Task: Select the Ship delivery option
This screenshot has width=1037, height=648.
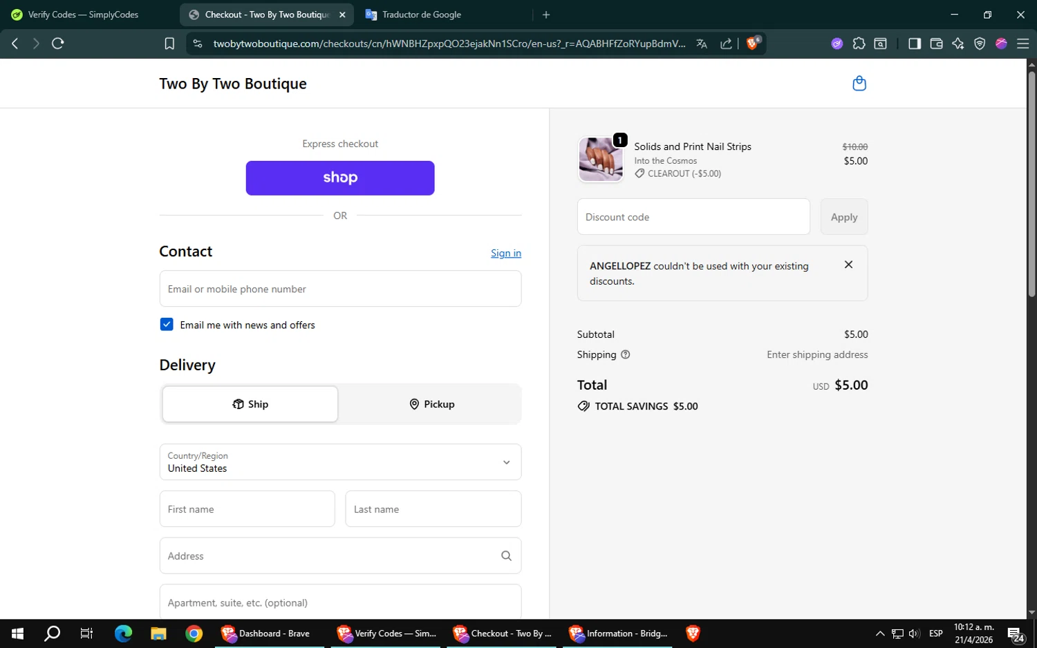Action: (250, 404)
